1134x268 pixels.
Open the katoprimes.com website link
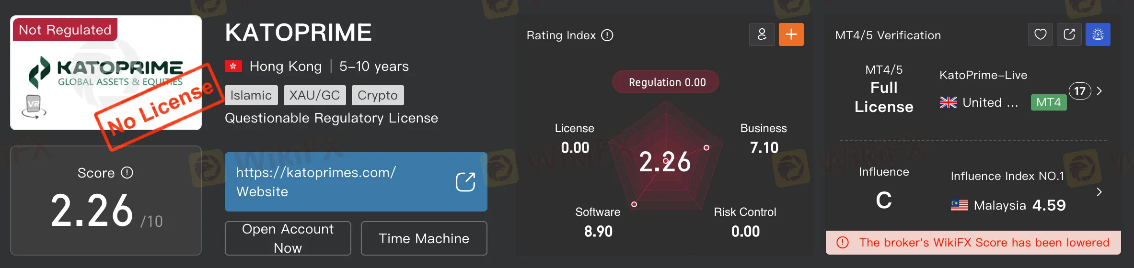(356, 182)
